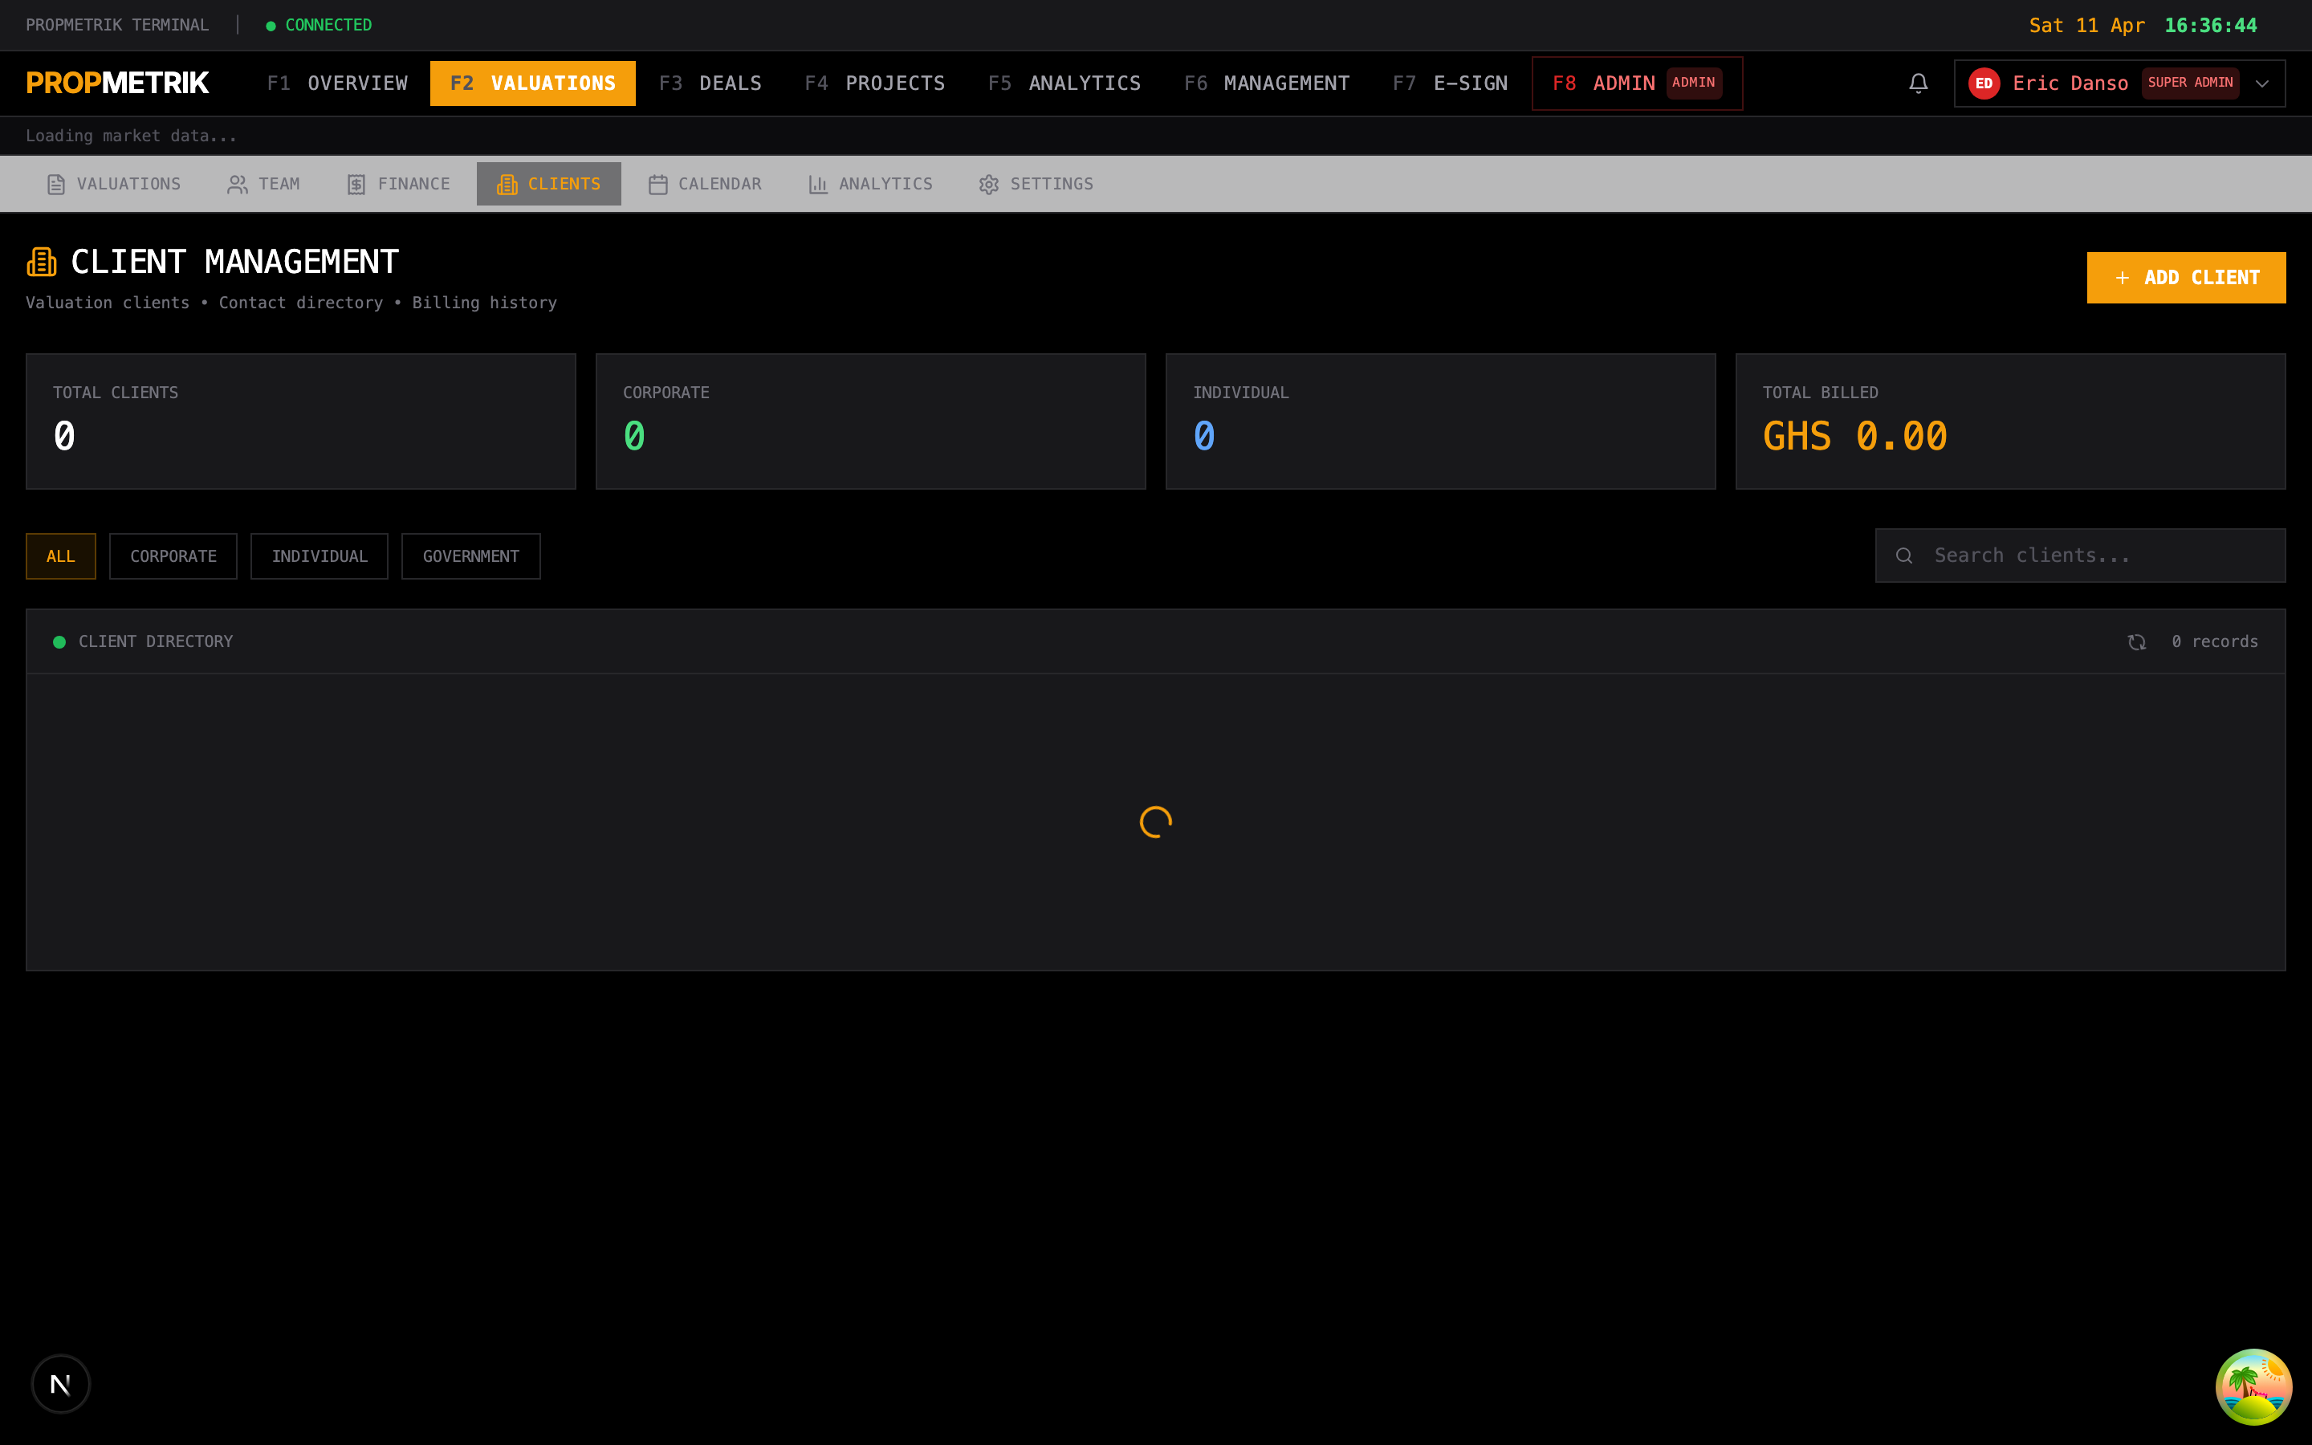This screenshot has height=1445, width=2312.
Task: Click the search magnifier icon
Action: coord(1904,556)
